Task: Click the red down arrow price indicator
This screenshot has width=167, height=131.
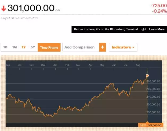Action: click(3, 9)
